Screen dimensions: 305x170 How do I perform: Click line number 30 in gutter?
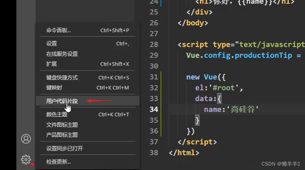154,66
